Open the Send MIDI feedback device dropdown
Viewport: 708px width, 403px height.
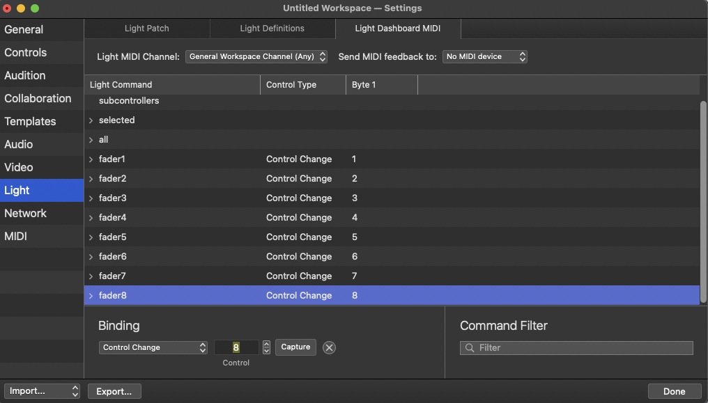click(484, 56)
